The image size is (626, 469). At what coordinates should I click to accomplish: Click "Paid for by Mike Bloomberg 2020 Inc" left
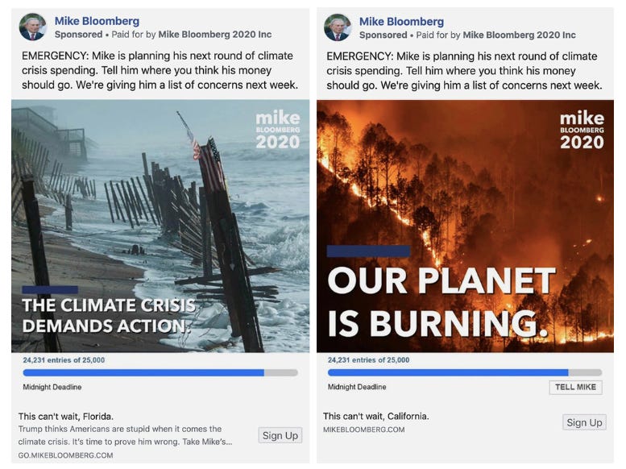189,35
